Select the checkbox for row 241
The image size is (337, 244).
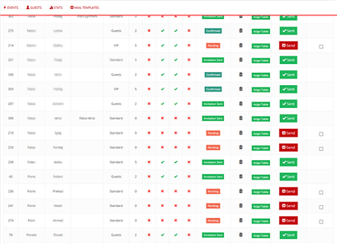point(321,207)
